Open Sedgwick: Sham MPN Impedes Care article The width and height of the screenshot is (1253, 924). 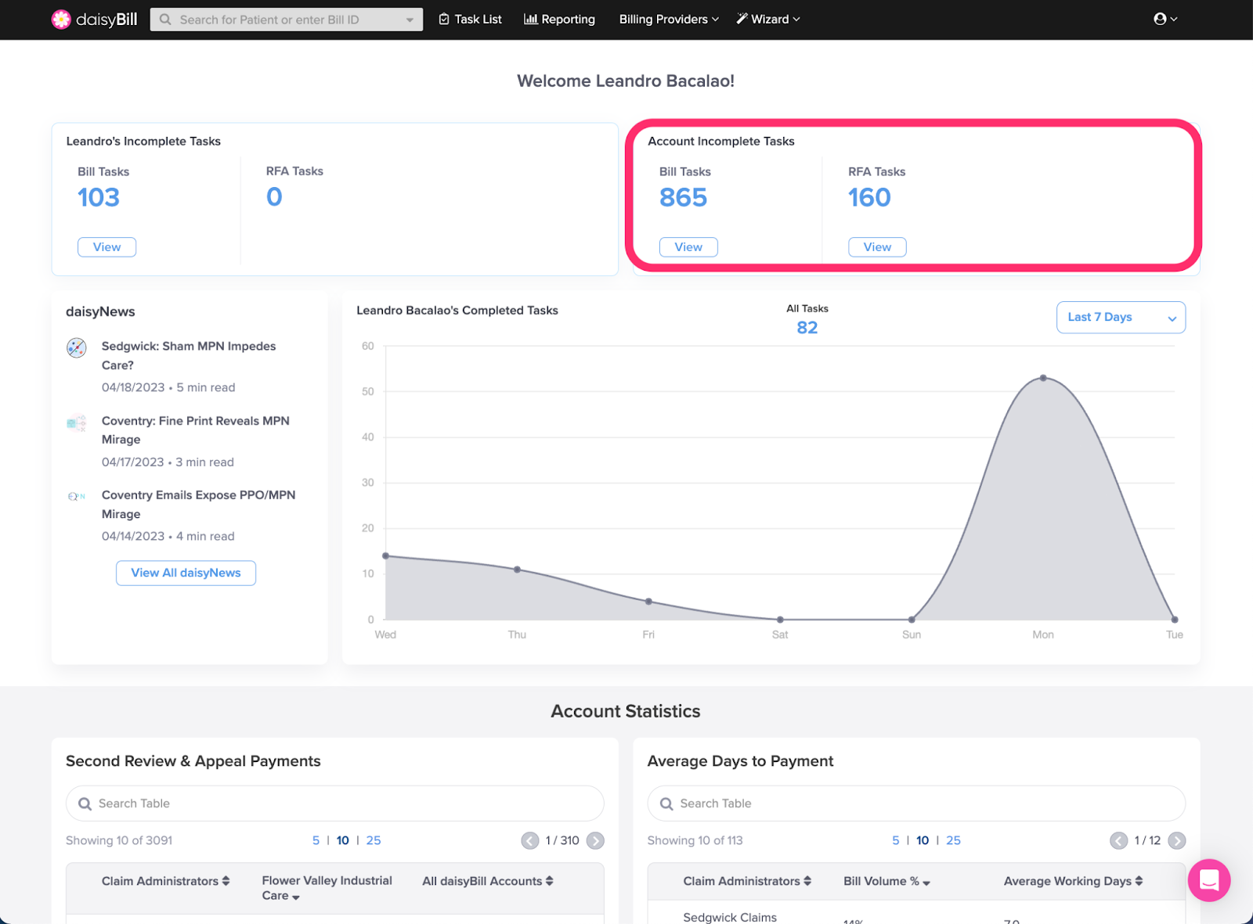pyautogui.click(x=189, y=356)
